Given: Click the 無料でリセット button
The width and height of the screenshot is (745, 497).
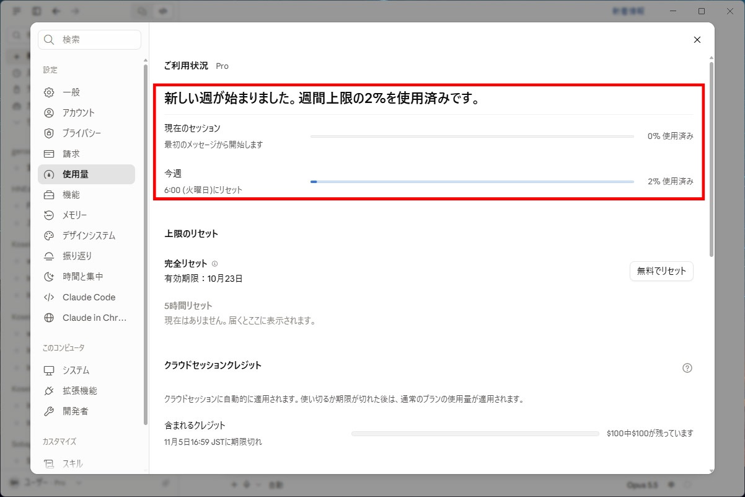Looking at the screenshot, I should tap(661, 271).
